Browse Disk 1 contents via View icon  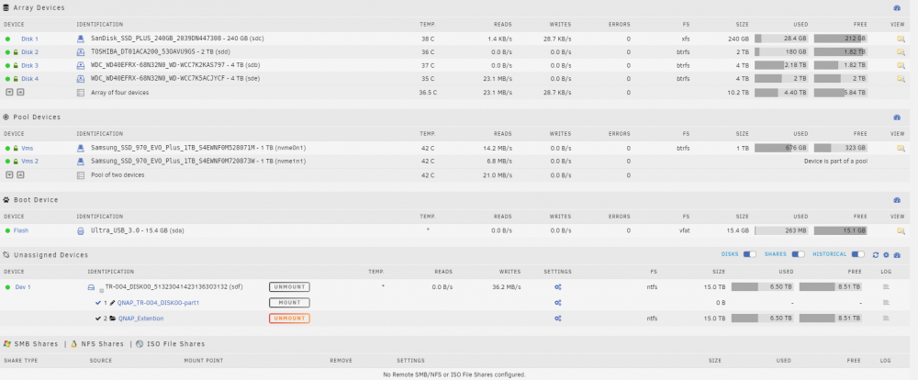[901, 39]
